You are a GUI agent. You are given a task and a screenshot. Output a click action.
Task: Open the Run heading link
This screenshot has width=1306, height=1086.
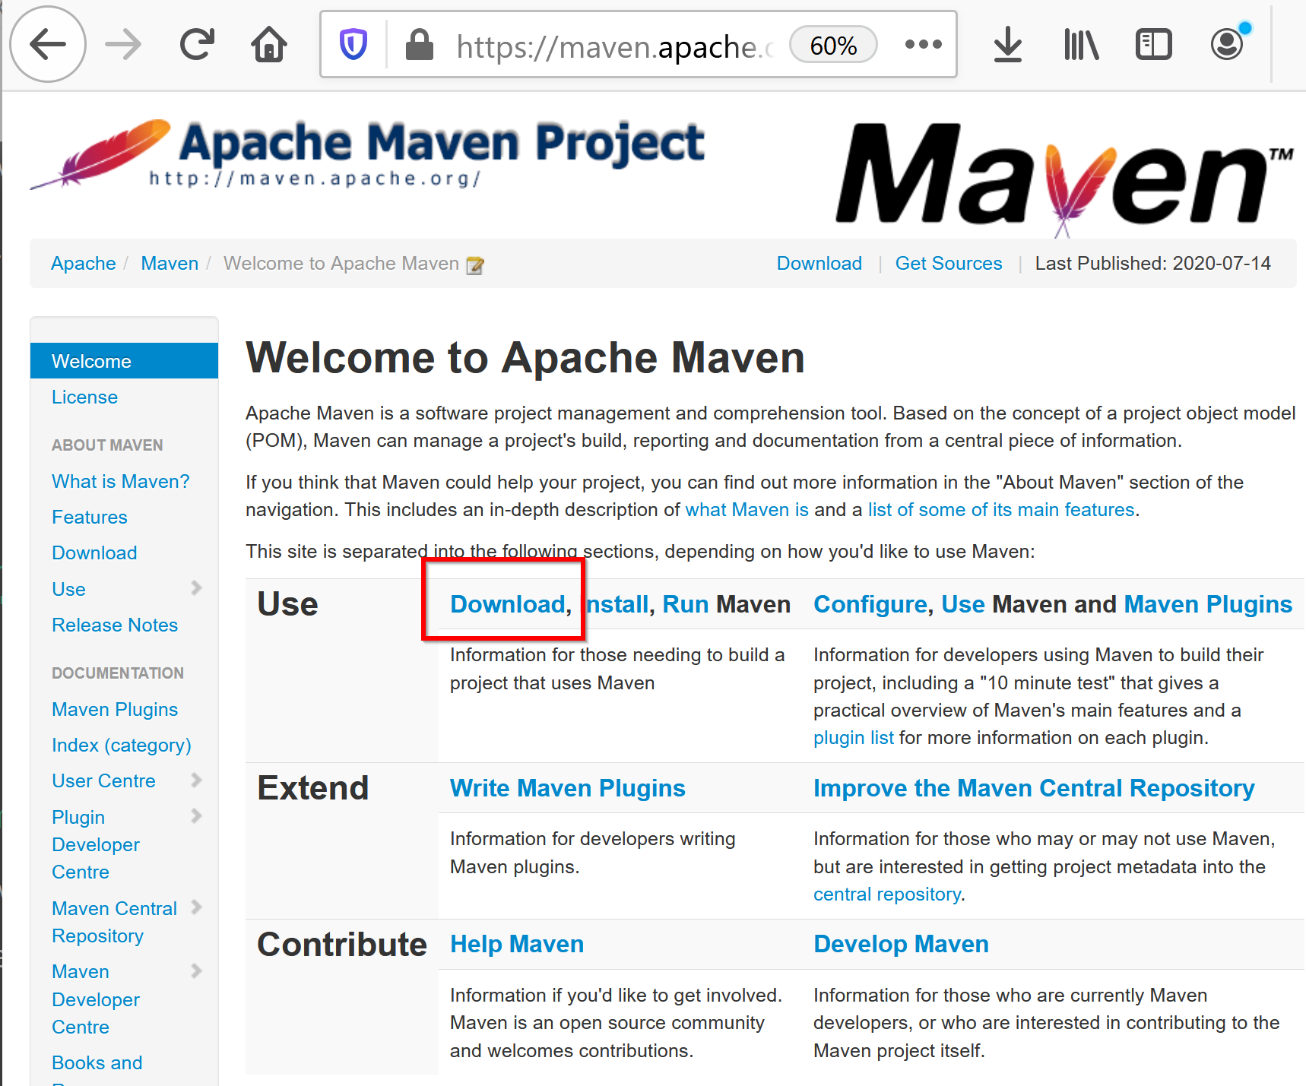tap(685, 604)
